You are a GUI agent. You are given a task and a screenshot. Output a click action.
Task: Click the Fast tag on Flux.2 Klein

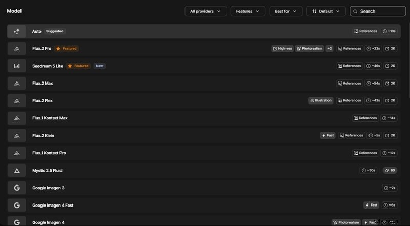click(x=327, y=136)
